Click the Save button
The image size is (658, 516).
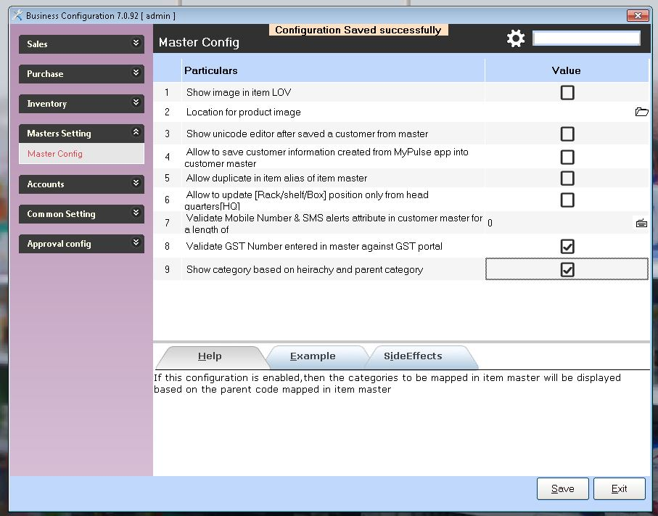[562, 488]
